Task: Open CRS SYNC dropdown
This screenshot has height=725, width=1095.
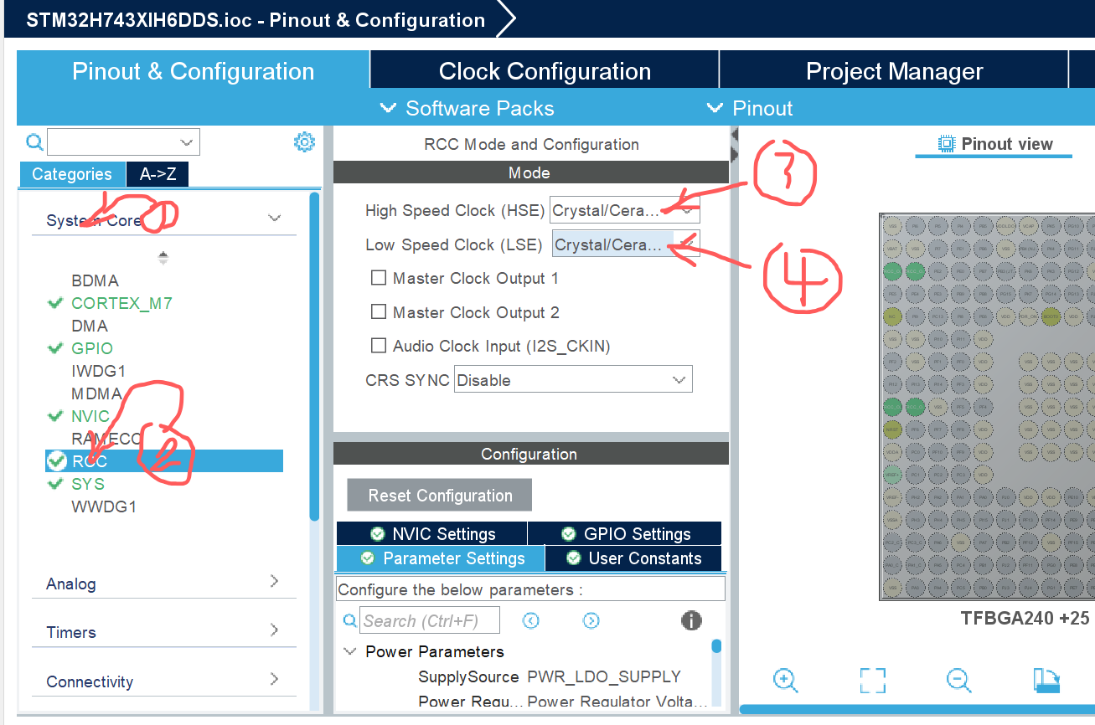Action: pos(573,379)
